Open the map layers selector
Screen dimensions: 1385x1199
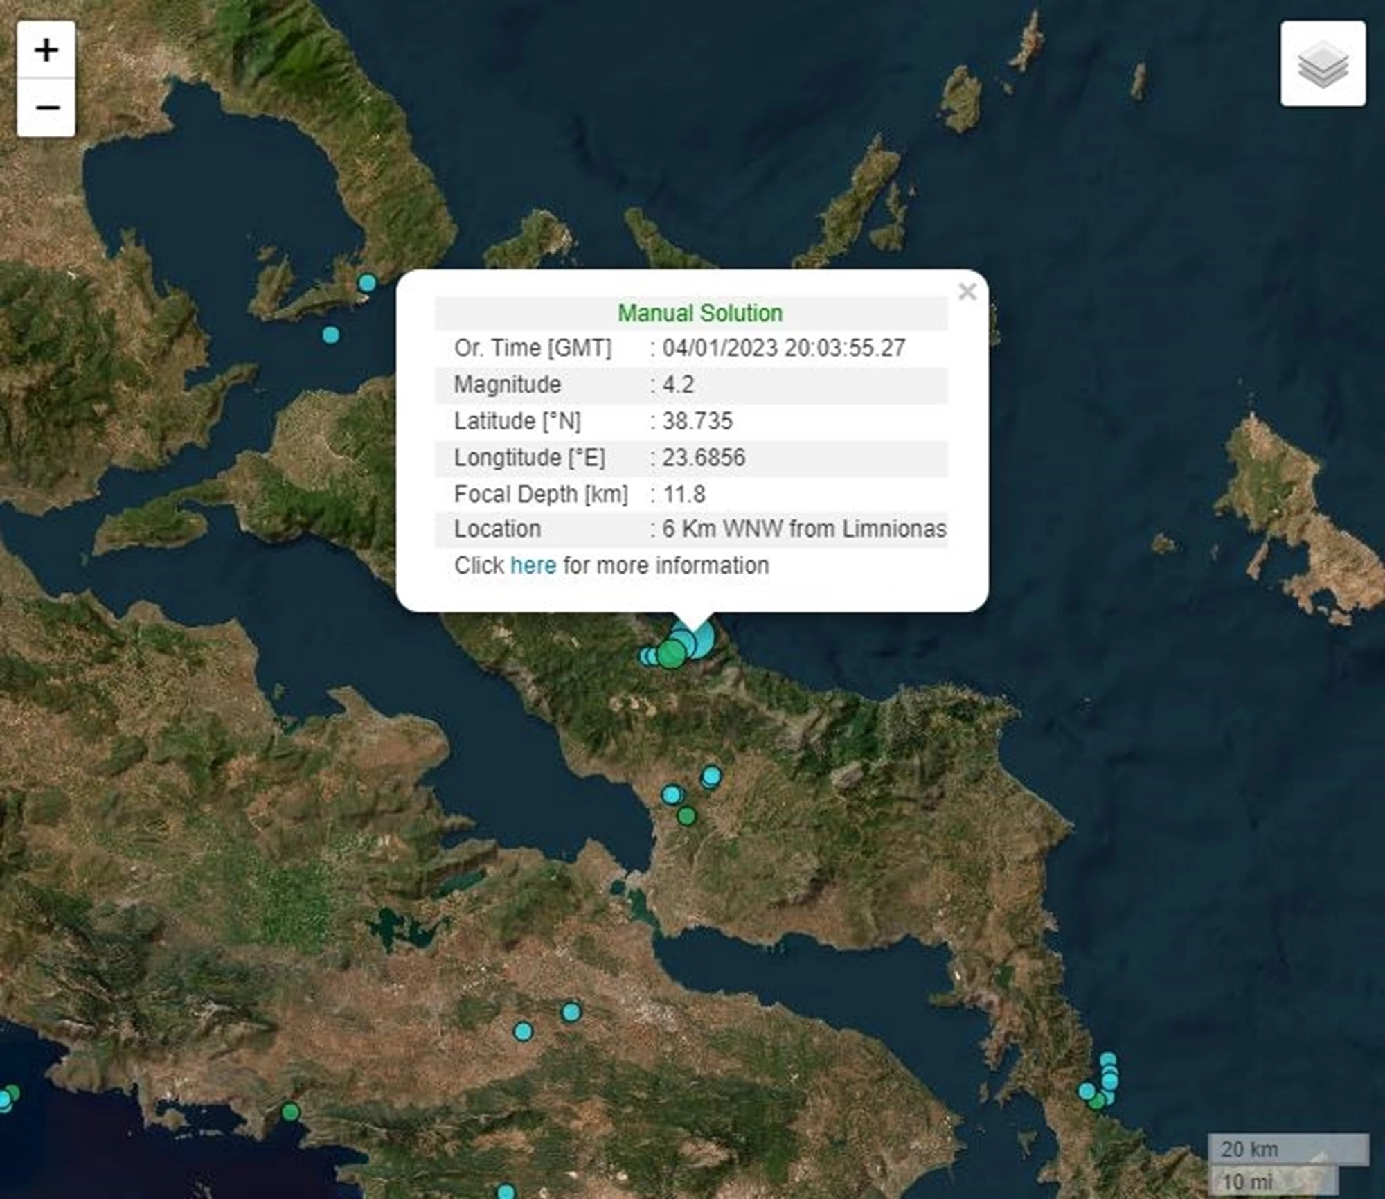tap(1323, 64)
